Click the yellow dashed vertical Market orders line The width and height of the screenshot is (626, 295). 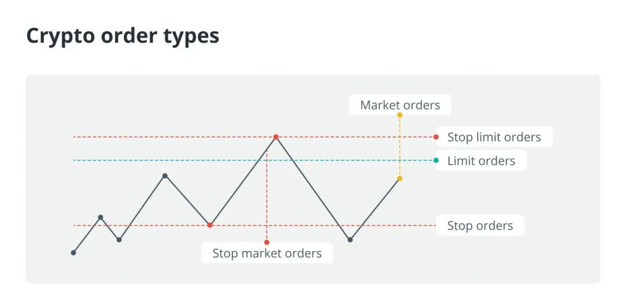click(x=399, y=147)
